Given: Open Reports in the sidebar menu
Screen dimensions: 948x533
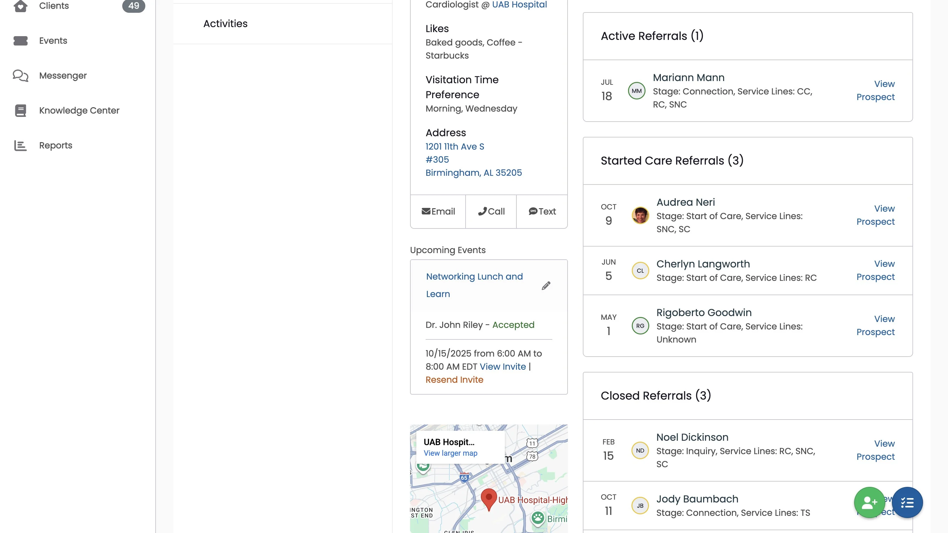Looking at the screenshot, I should 56,145.
